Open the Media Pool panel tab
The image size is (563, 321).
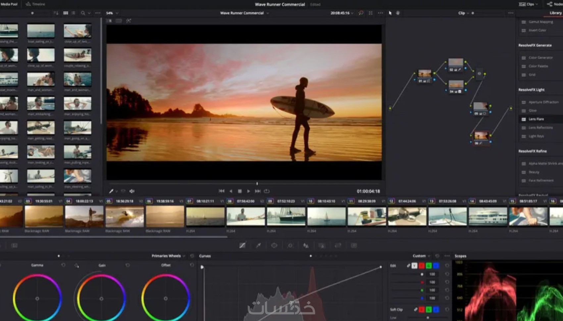(9, 4)
